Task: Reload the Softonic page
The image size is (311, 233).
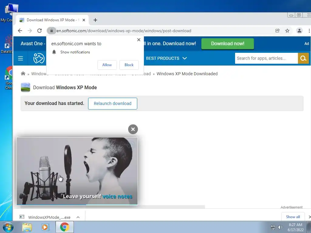Action: pyautogui.click(x=39, y=31)
